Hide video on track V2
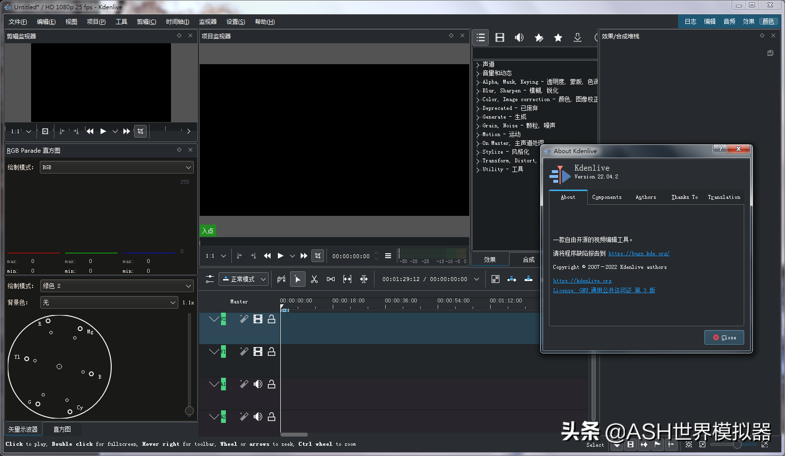 [x=258, y=319]
